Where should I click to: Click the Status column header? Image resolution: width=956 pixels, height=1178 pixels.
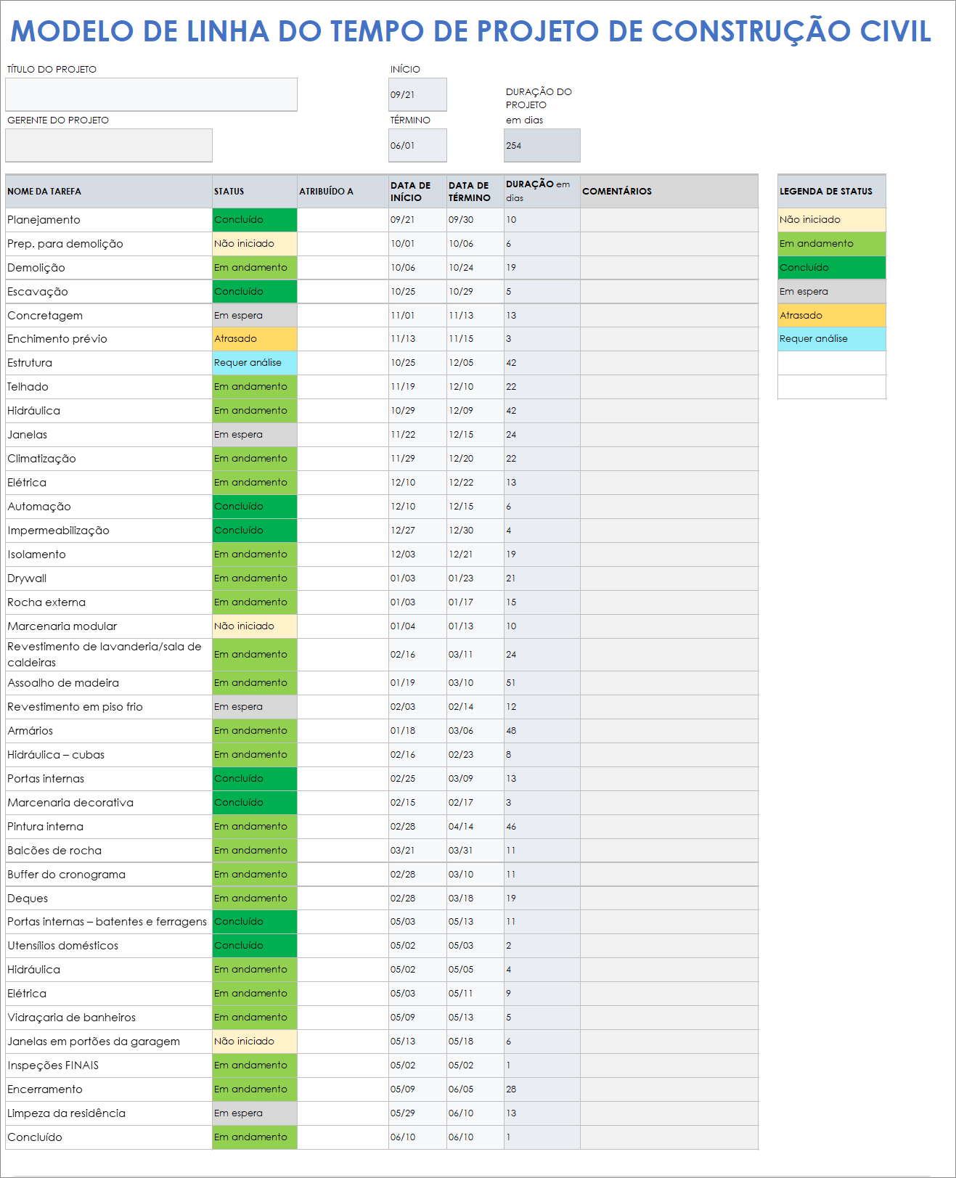255,192
